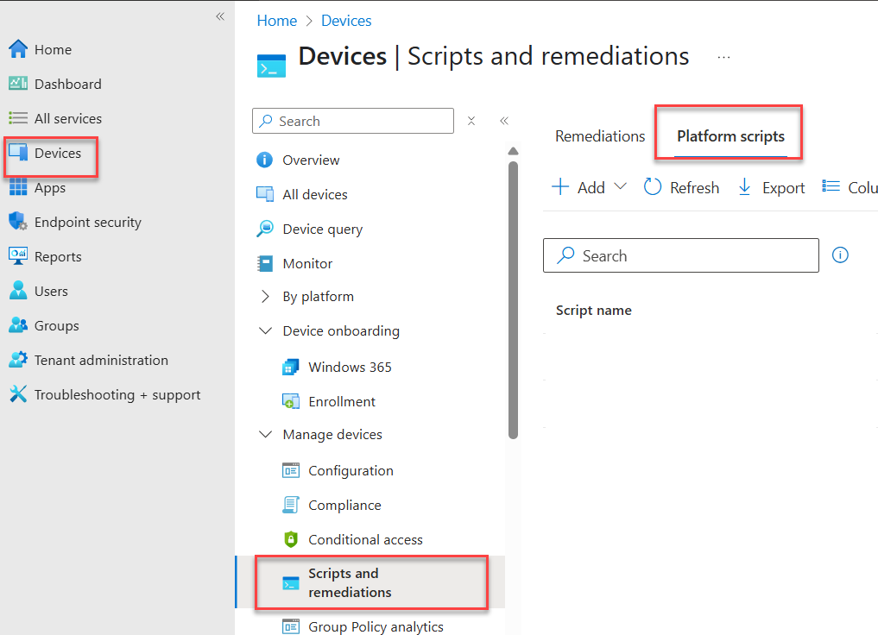Sort by Script name column header
Screen dimensions: 878x635
pos(594,311)
